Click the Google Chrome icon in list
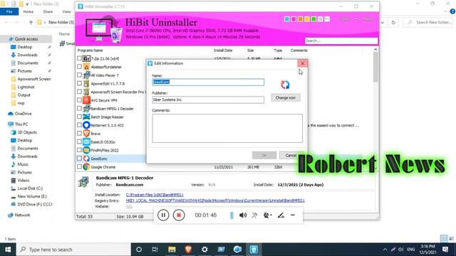The width and height of the screenshot is (456, 256). (x=86, y=167)
